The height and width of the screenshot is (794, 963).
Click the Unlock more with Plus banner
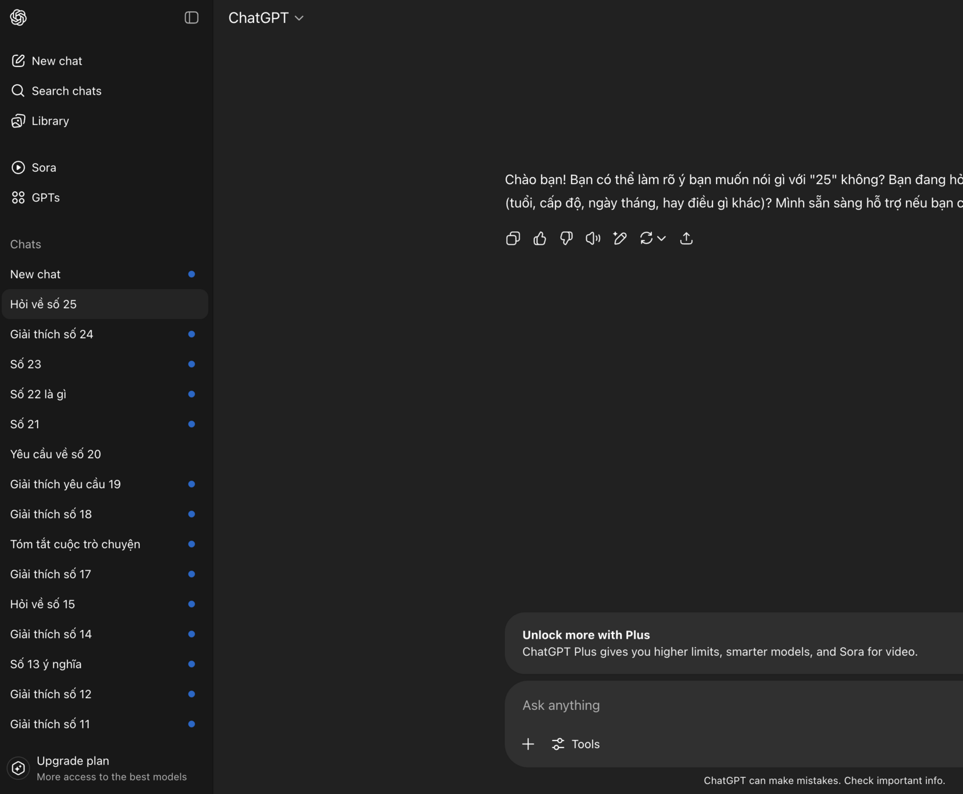[x=734, y=643]
